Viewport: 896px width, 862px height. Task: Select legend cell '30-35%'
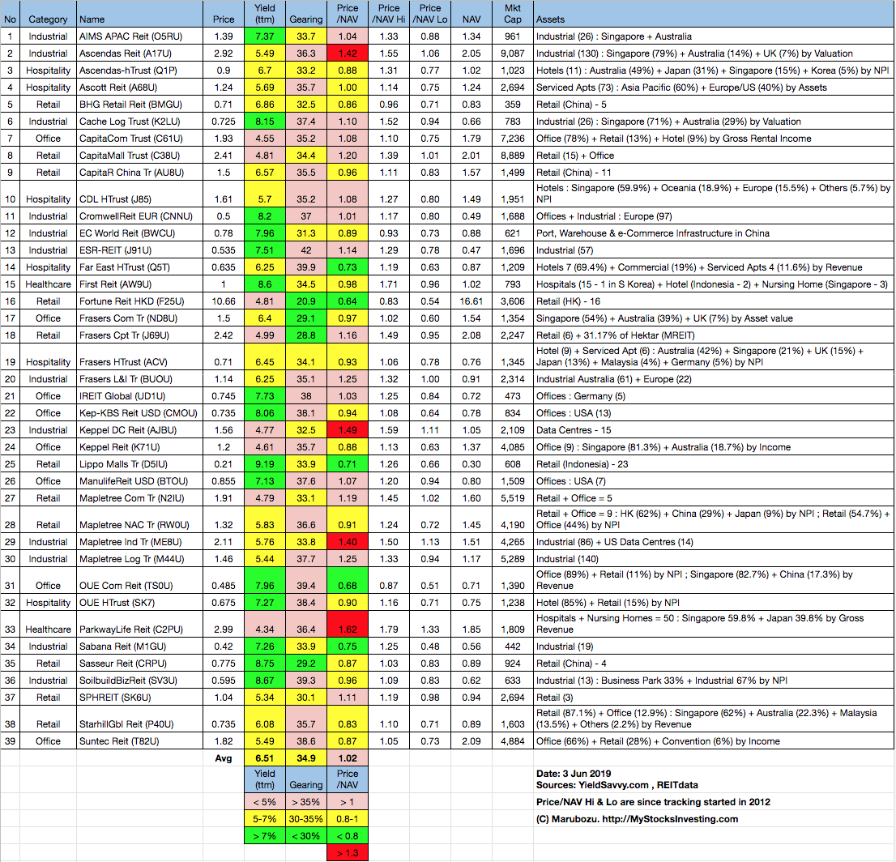coord(305,819)
